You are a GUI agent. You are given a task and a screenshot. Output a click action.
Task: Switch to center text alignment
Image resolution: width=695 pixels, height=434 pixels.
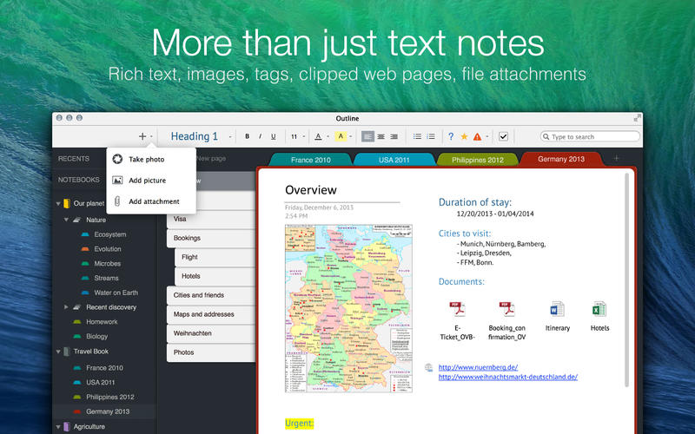(381, 136)
